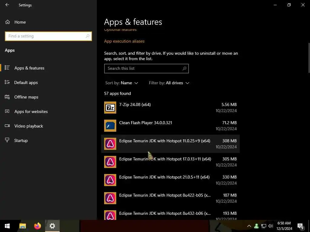Click the Temurin JDK 11.0.25+9 icon
Image resolution: width=310 pixels, height=232 pixels.
[x=110, y=144]
